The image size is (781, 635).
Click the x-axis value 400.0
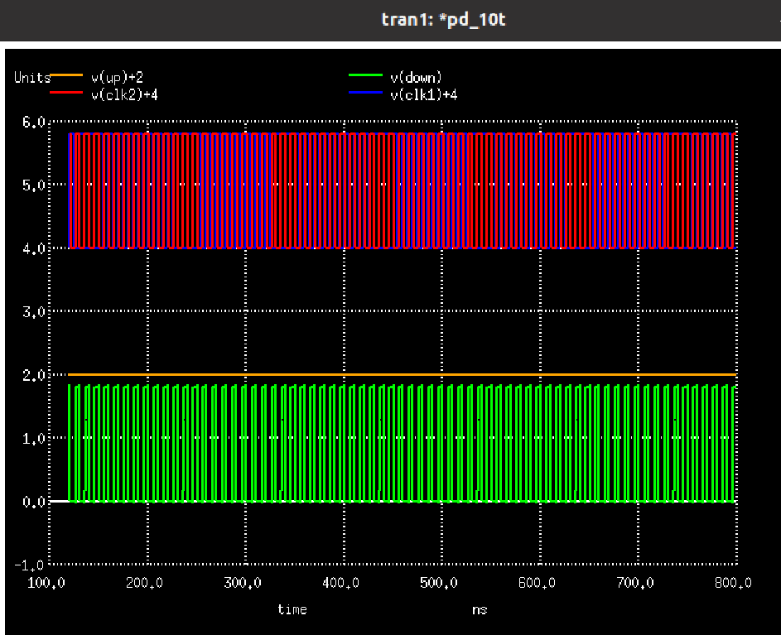(x=340, y=583)
